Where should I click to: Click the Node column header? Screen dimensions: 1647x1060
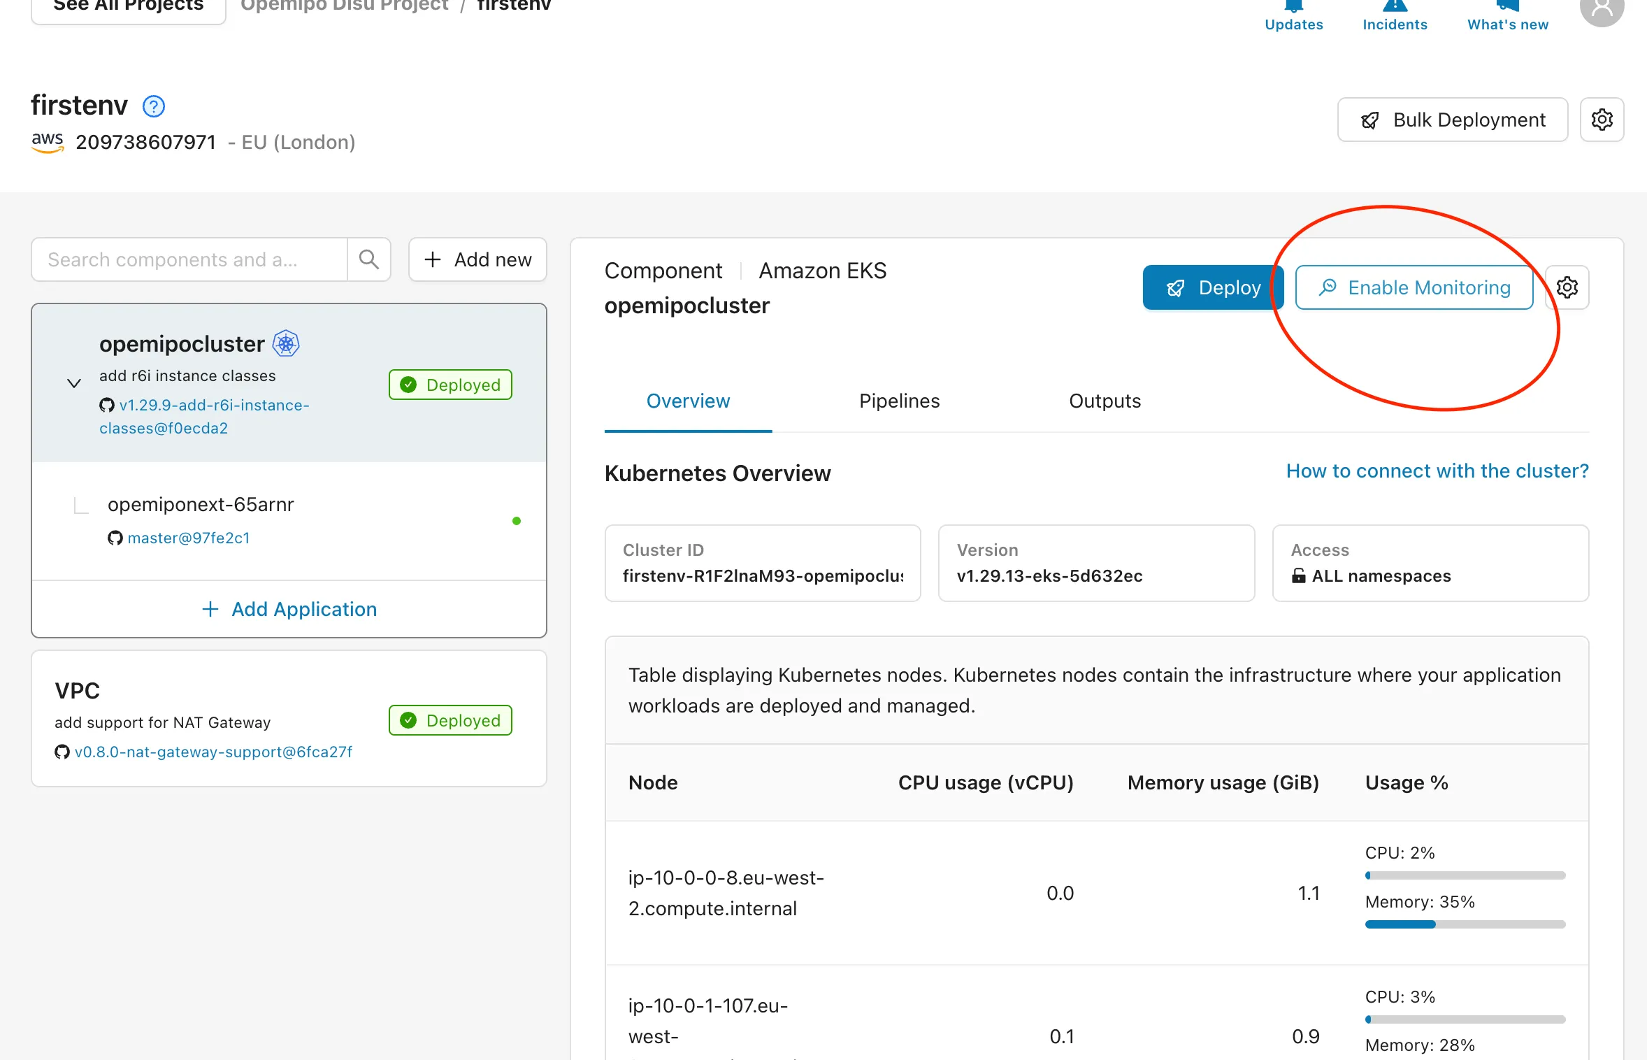tap(653, 782)
